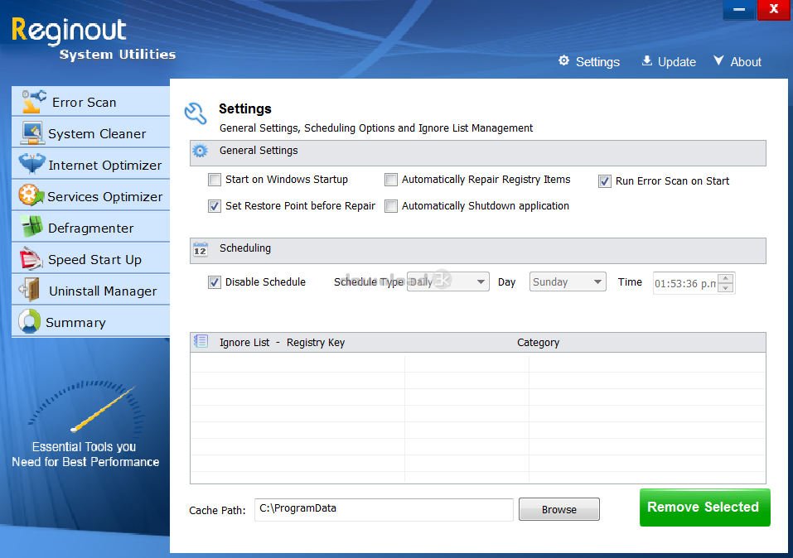Decrease time with the down spinner arrow

pos(726,287)
